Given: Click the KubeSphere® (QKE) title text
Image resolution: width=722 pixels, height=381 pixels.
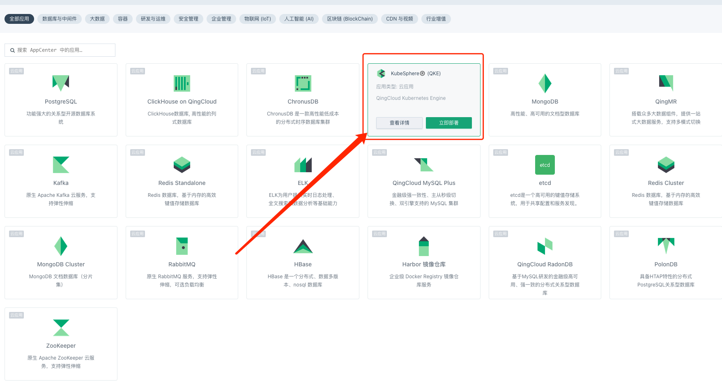Looking at the screenshot, I should pos(416,74).
